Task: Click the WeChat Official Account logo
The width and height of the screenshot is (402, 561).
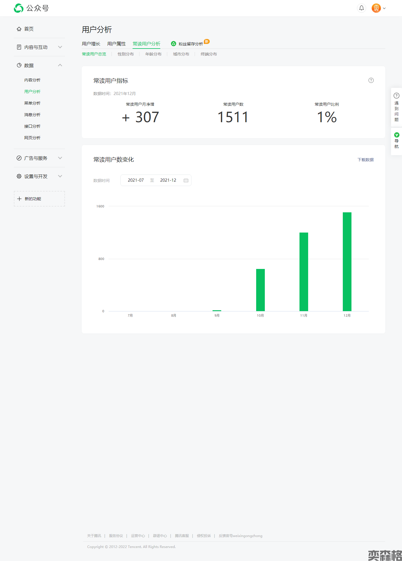Action: click(31, 8)
